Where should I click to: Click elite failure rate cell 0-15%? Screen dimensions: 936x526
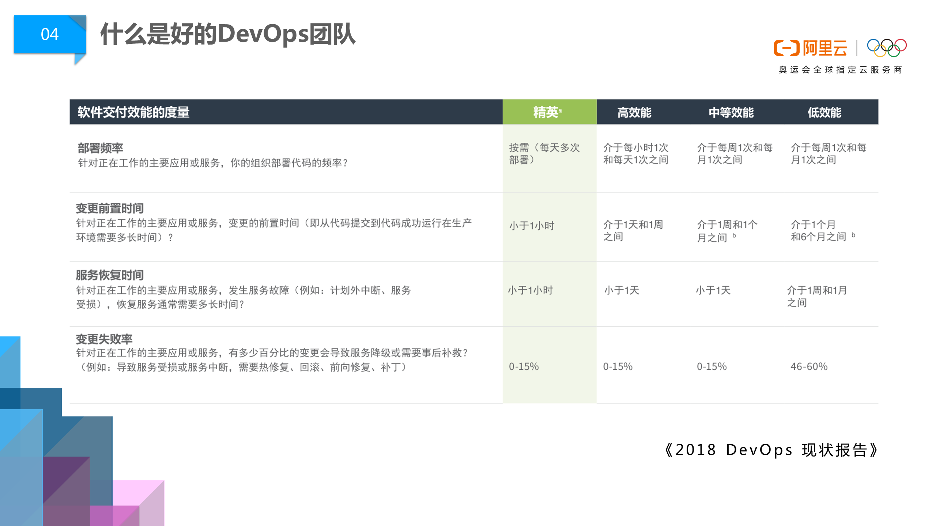coord(524,366)
